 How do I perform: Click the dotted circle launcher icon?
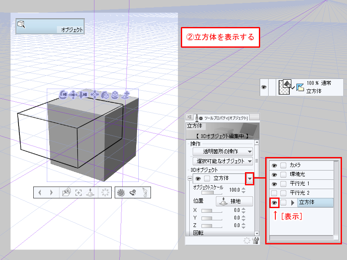105,192
